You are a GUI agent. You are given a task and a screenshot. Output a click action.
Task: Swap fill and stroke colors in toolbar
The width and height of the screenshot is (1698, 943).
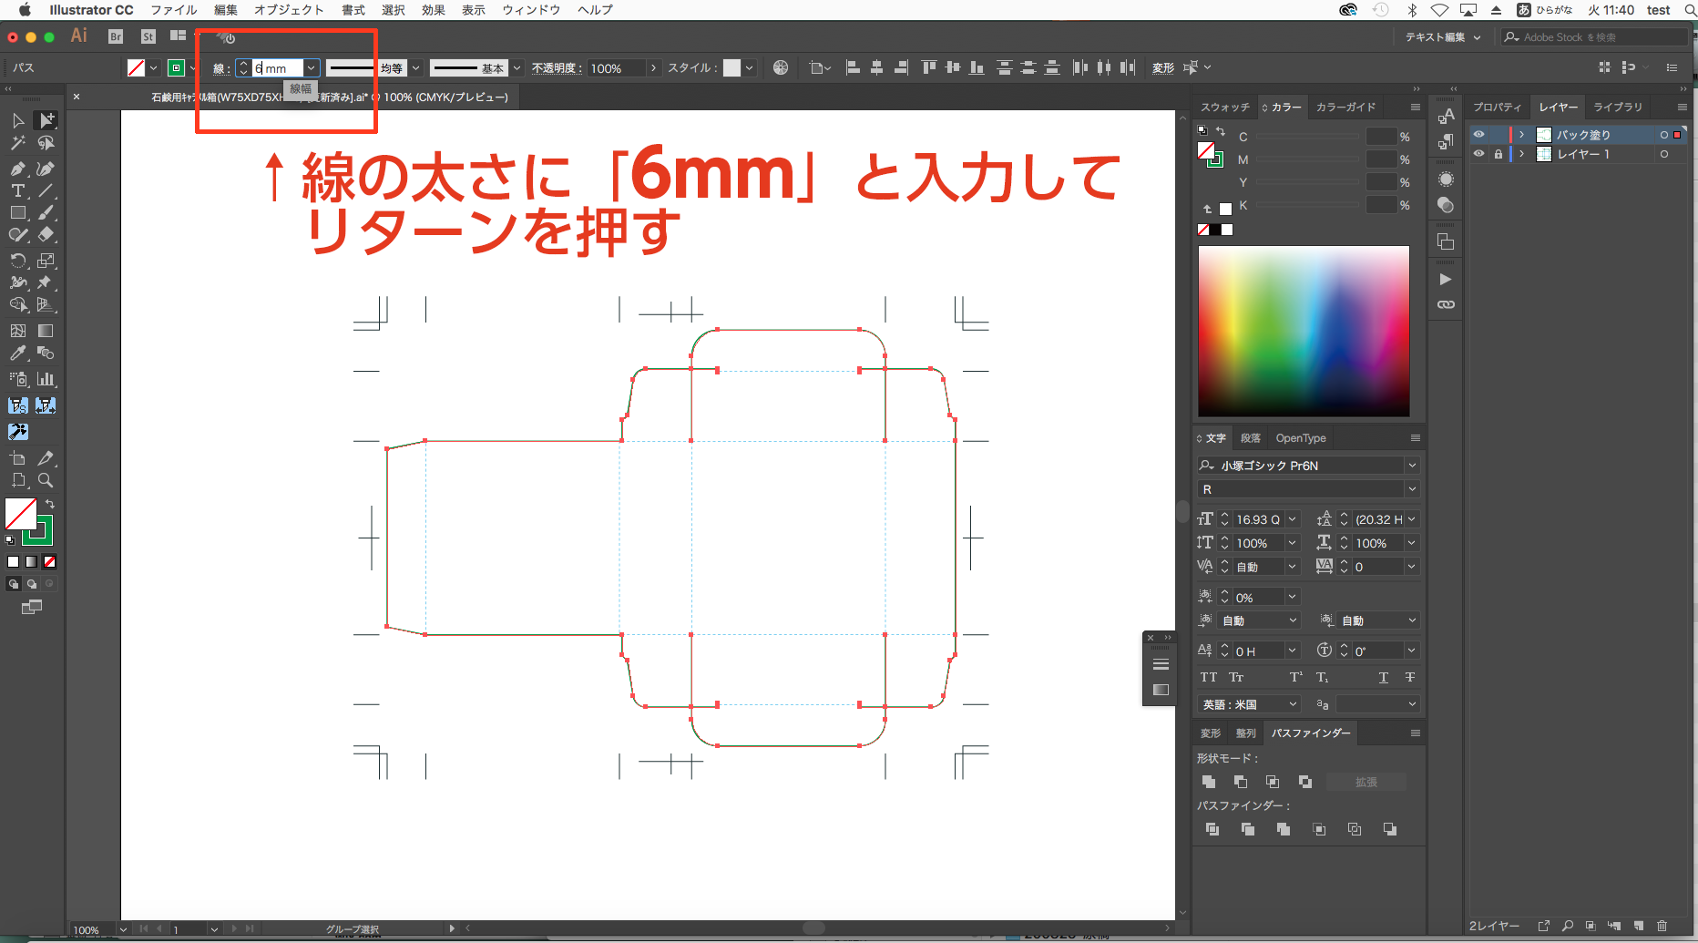tap(50, 504)
